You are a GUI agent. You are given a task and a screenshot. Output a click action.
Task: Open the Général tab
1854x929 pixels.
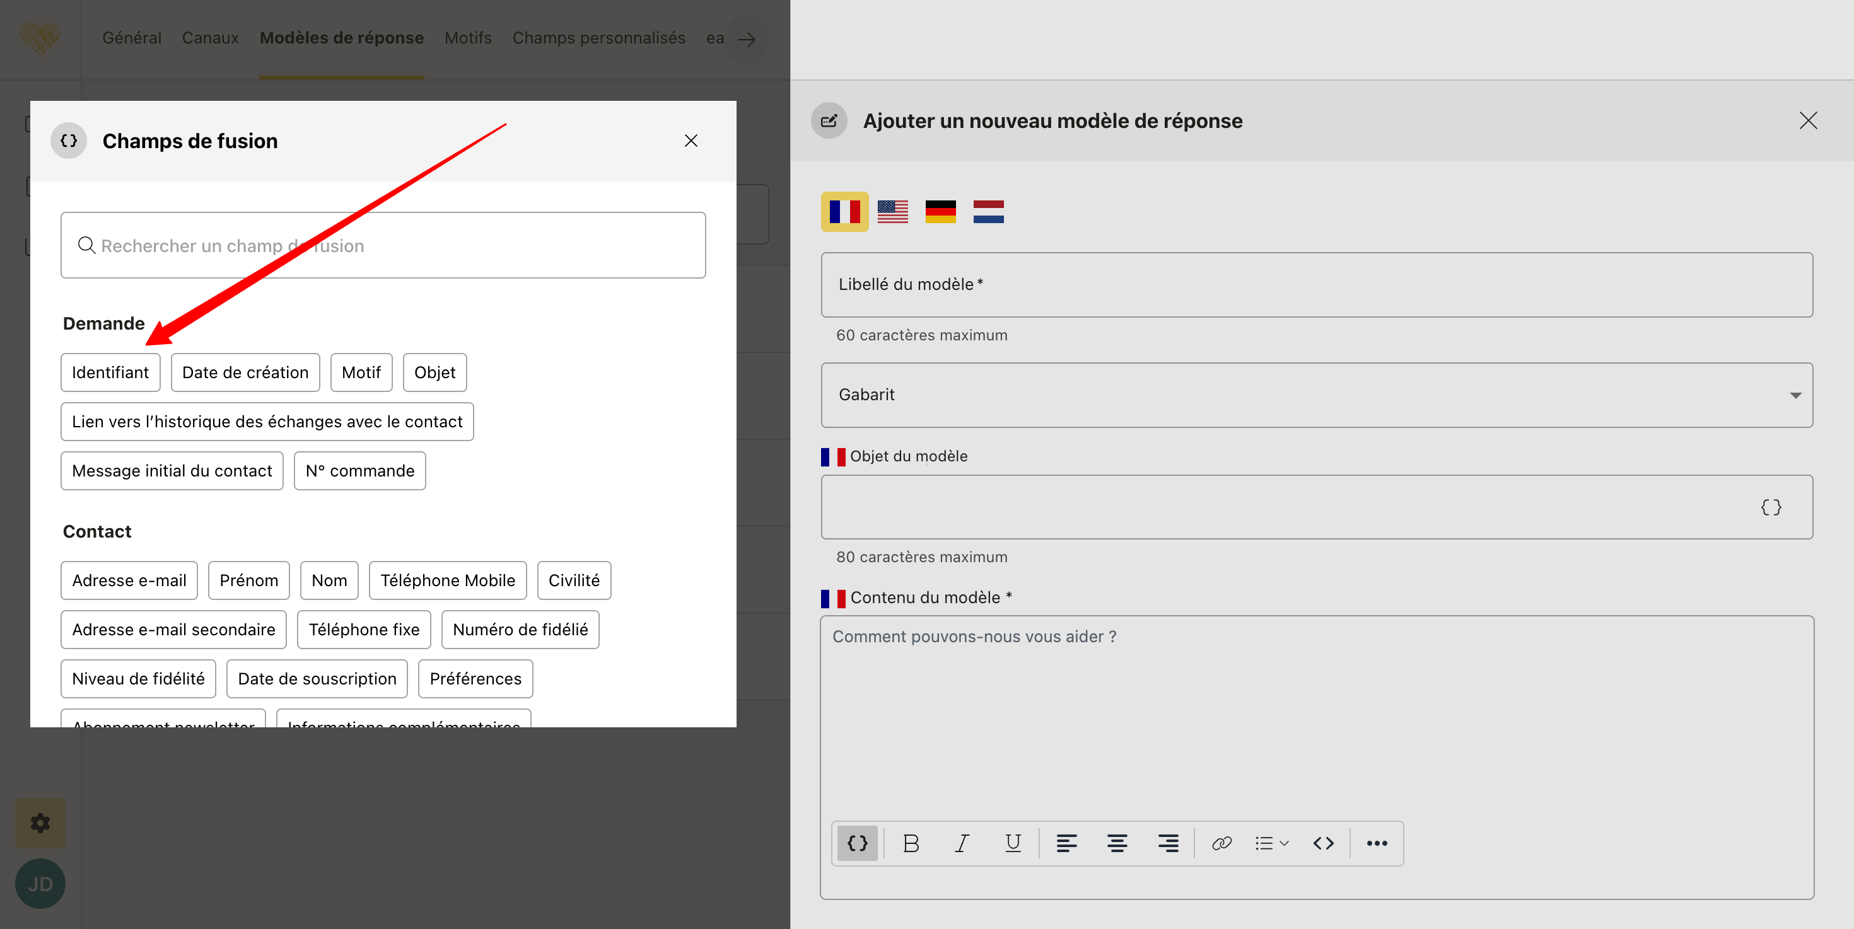(x=132, y=38)
